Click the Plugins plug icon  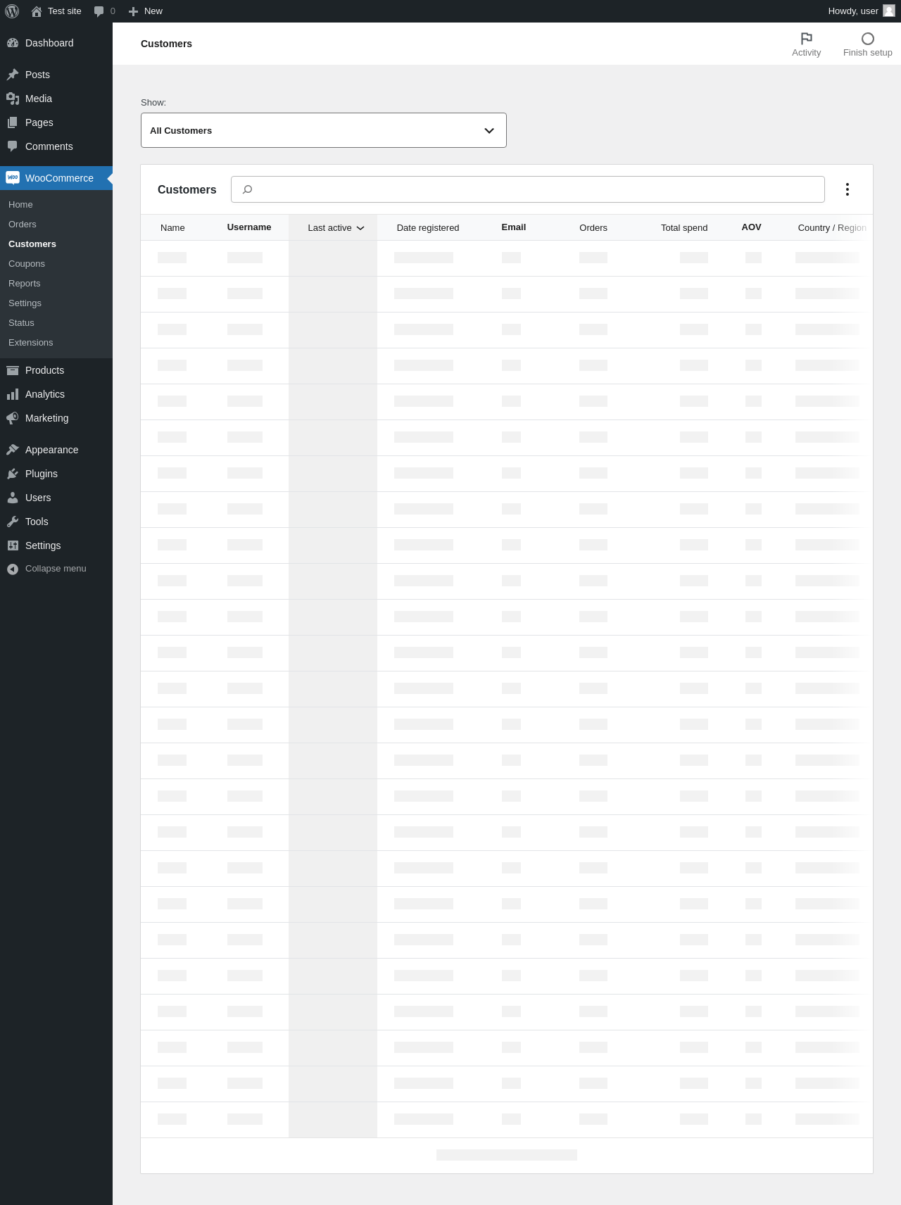(13, 474)
